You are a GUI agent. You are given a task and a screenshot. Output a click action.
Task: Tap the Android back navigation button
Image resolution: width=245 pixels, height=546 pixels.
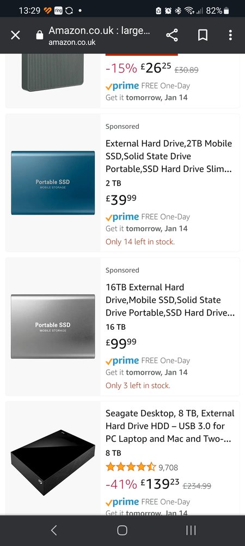tap(54, 530)
